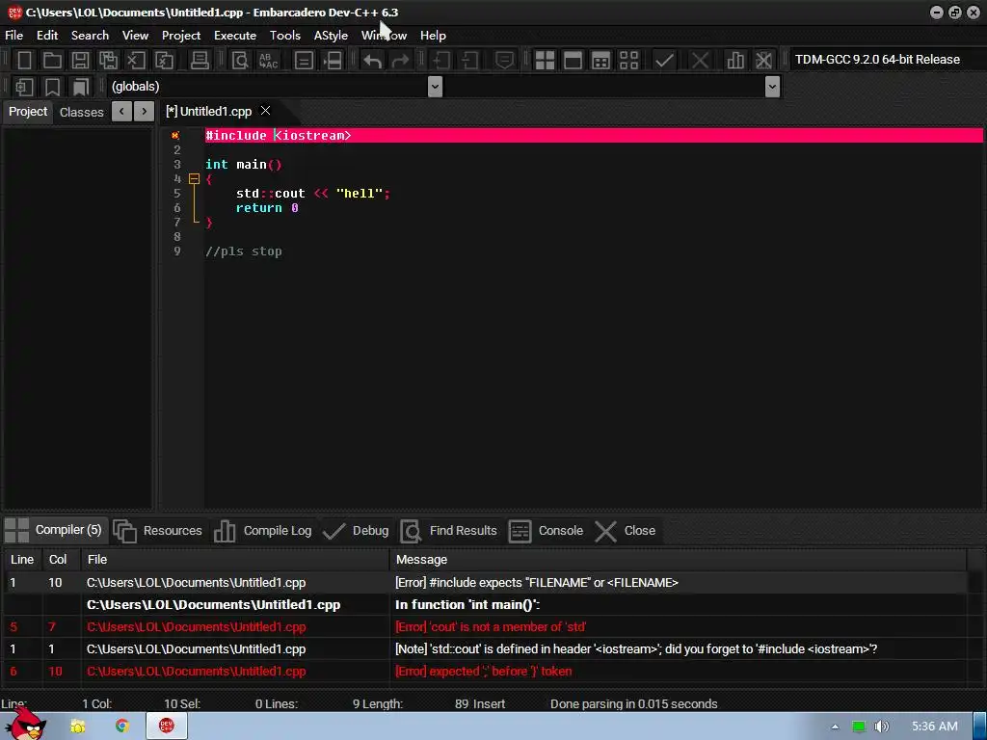Screen dimensions: 987x740
Task: Click the Chrome icon in the taskbar
Action: (122, 727)
